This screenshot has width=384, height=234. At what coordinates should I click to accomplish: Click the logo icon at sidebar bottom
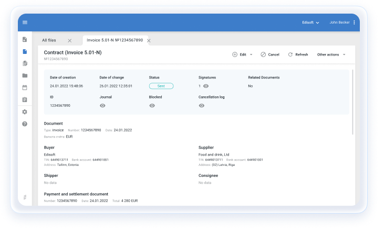pos(25,197)
